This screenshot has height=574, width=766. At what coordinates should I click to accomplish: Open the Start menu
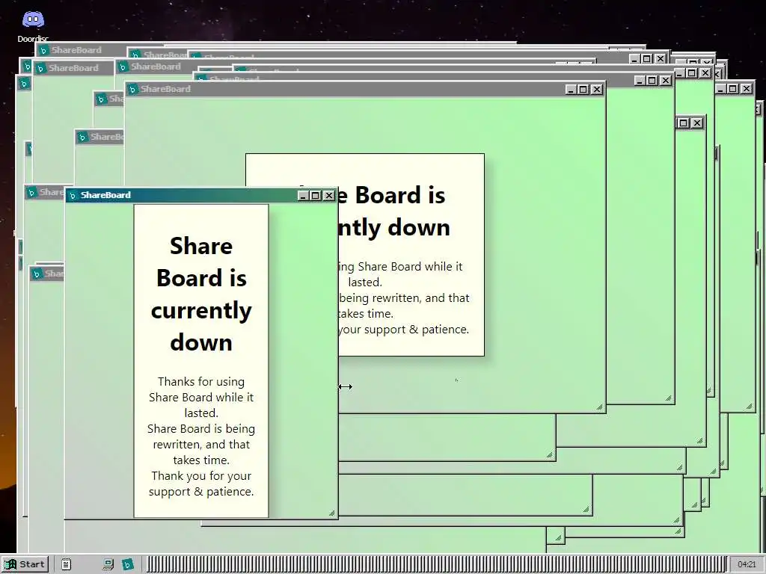(x=25, y=564)
